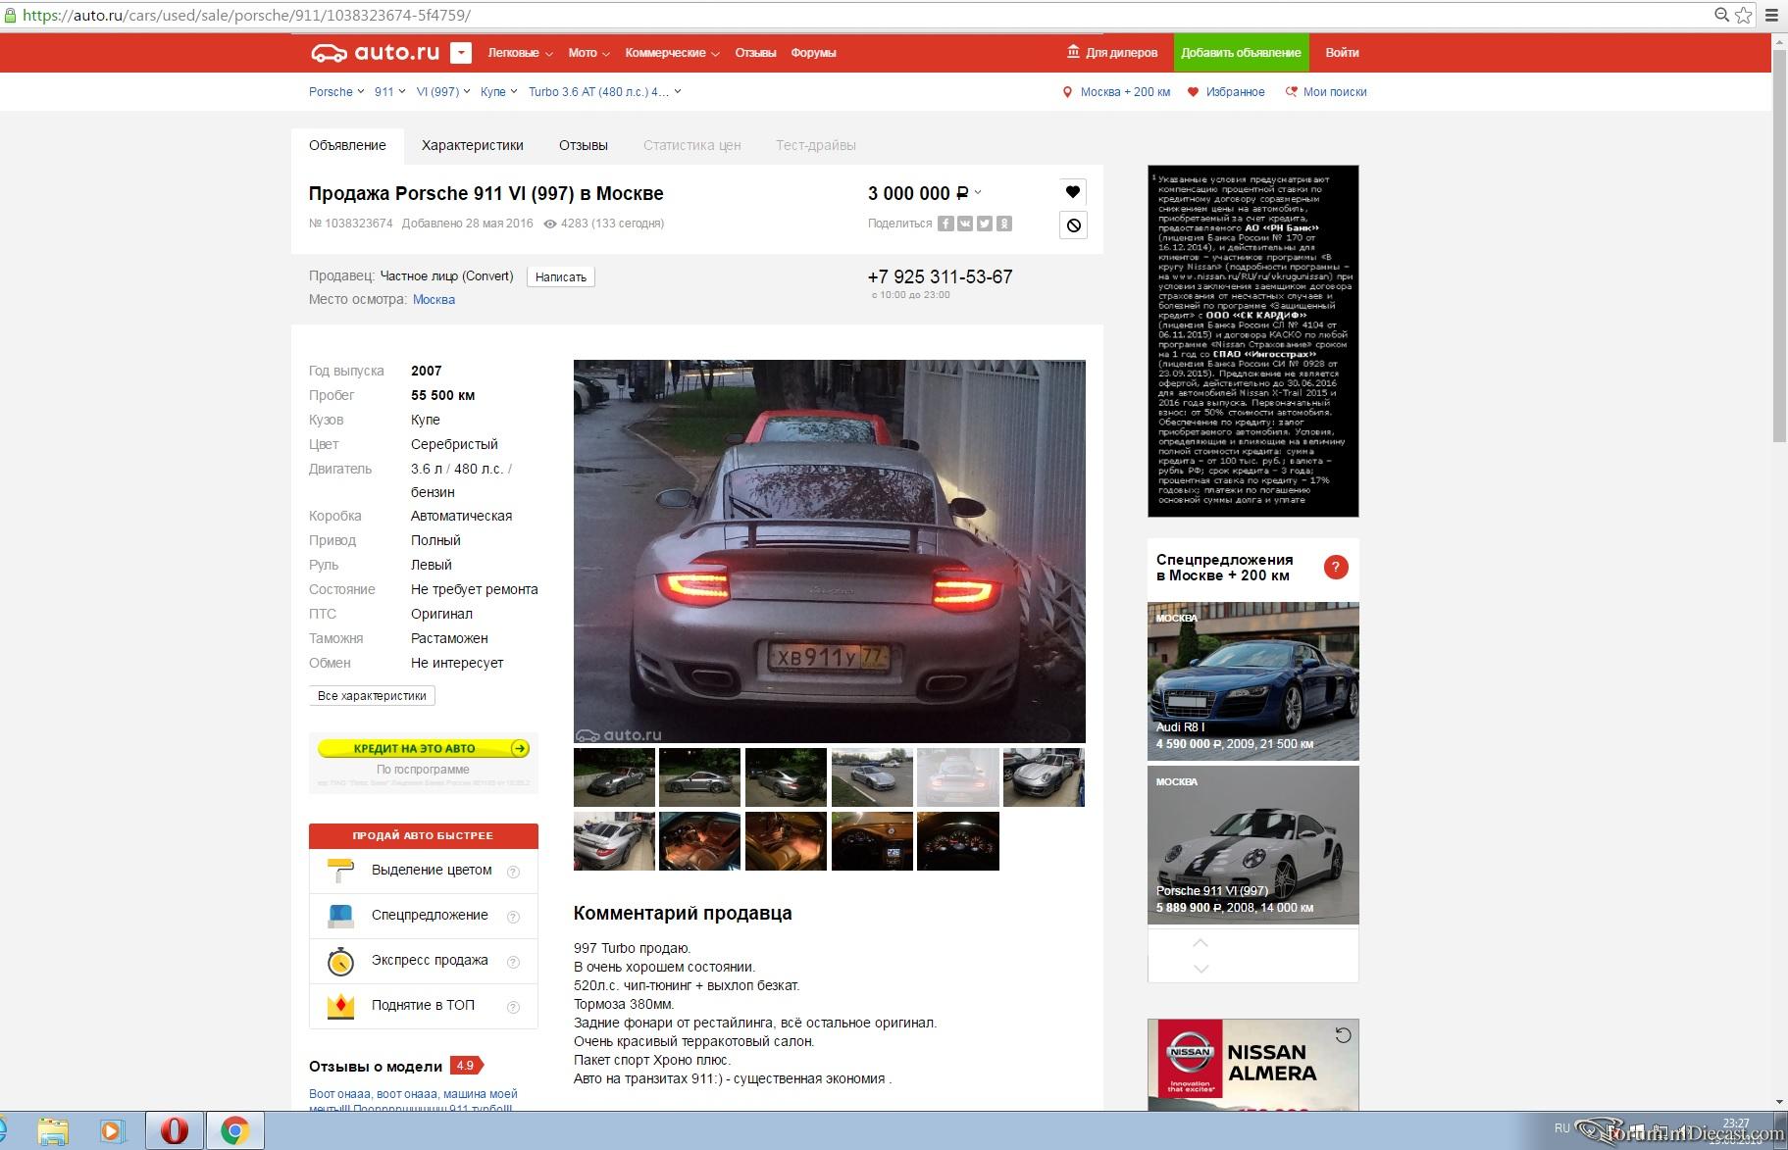The height and width of the screenshot is (1150, 1788).
Task: Select Экспресс продажа stopwatch option
Action: (x=424, y=961)
